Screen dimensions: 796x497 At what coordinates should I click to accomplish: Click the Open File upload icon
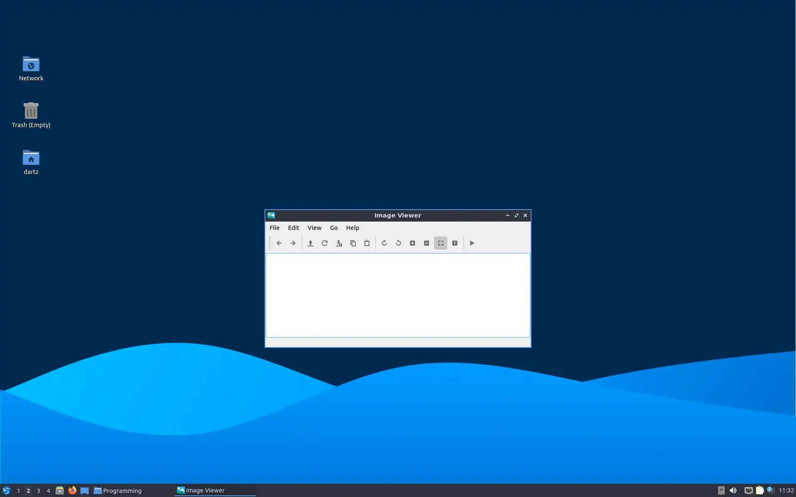[x=311, y=243]
